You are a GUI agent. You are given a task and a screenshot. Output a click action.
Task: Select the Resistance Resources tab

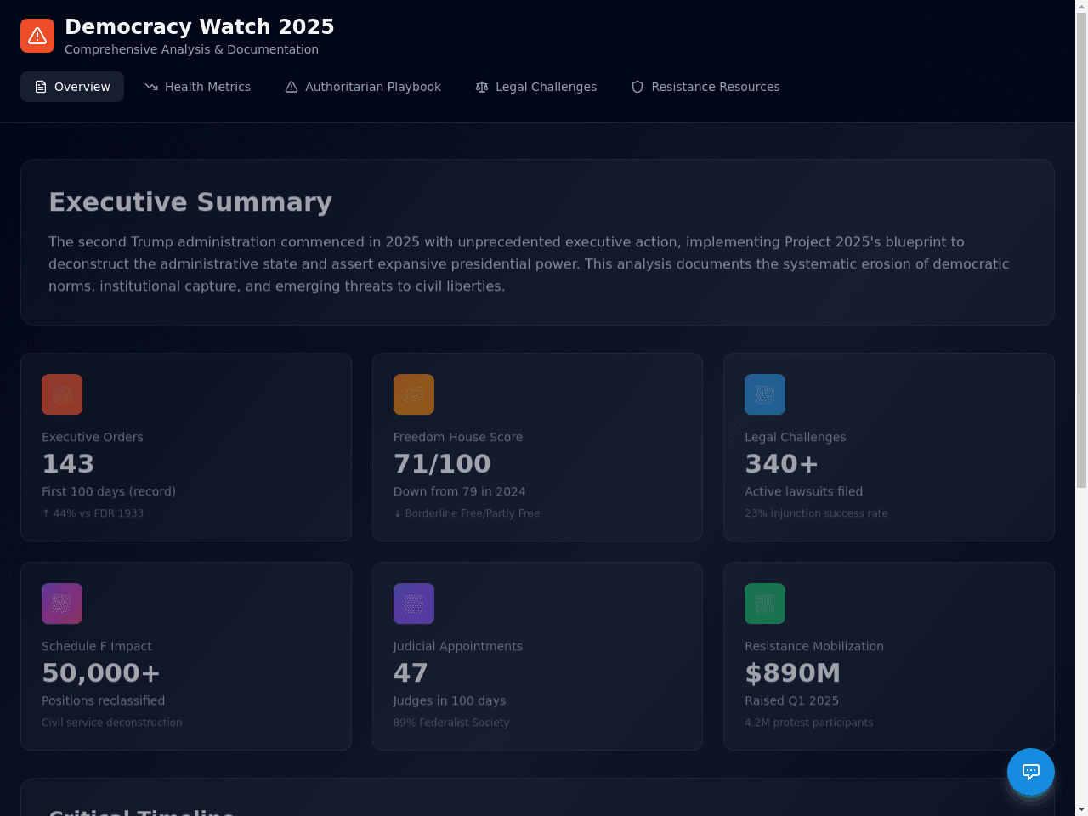tap(705, 87)
